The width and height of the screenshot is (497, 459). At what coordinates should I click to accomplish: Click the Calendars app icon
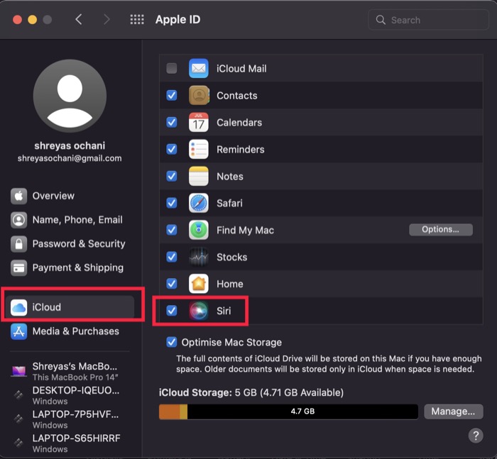[x=198, y=122]
